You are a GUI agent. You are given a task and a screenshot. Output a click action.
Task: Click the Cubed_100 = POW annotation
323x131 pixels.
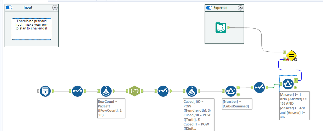point(199,115)
